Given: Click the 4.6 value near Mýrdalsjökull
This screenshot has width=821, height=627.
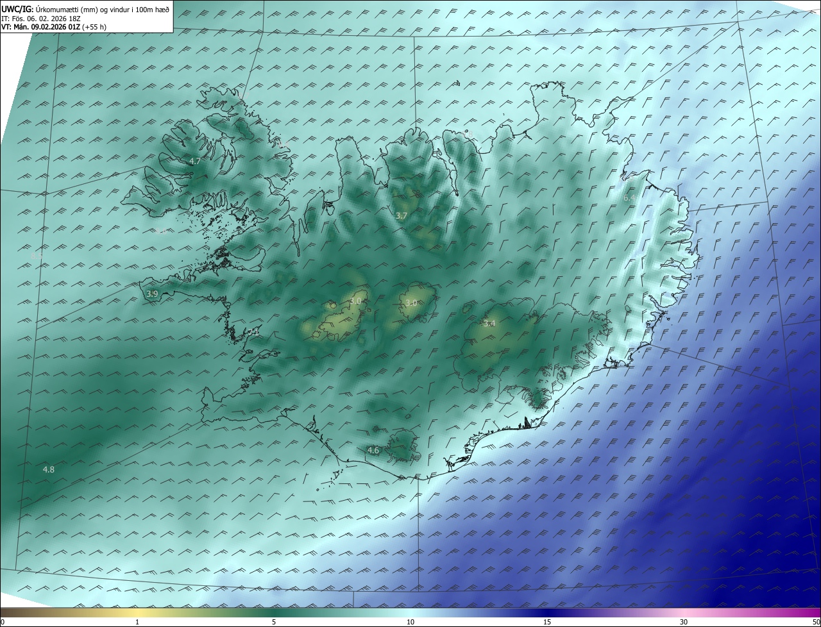Looking at the screenshot, I should coord(373,451).
